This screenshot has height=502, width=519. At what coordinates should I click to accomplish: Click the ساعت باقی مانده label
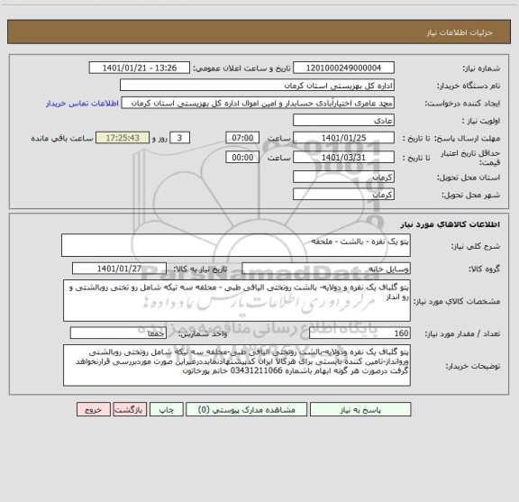coord(62,138)
